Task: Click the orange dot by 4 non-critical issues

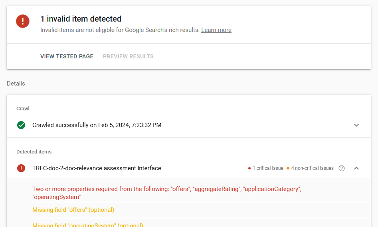Action: [288, 168]
